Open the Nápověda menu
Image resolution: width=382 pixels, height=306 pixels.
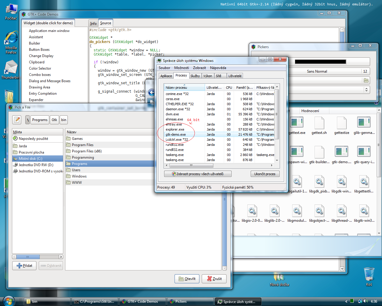(218, 68)
